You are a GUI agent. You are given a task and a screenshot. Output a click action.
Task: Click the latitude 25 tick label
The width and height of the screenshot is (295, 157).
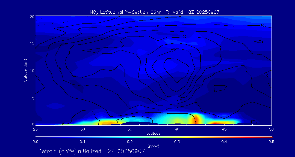point(35,129)
